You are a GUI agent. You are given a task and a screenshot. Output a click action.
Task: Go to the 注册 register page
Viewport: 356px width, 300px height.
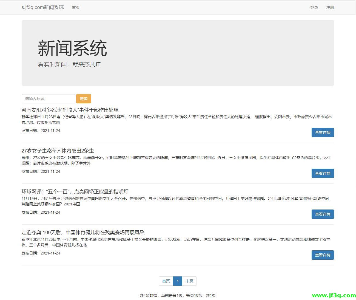pyautogui.click(x=330, y=7)
